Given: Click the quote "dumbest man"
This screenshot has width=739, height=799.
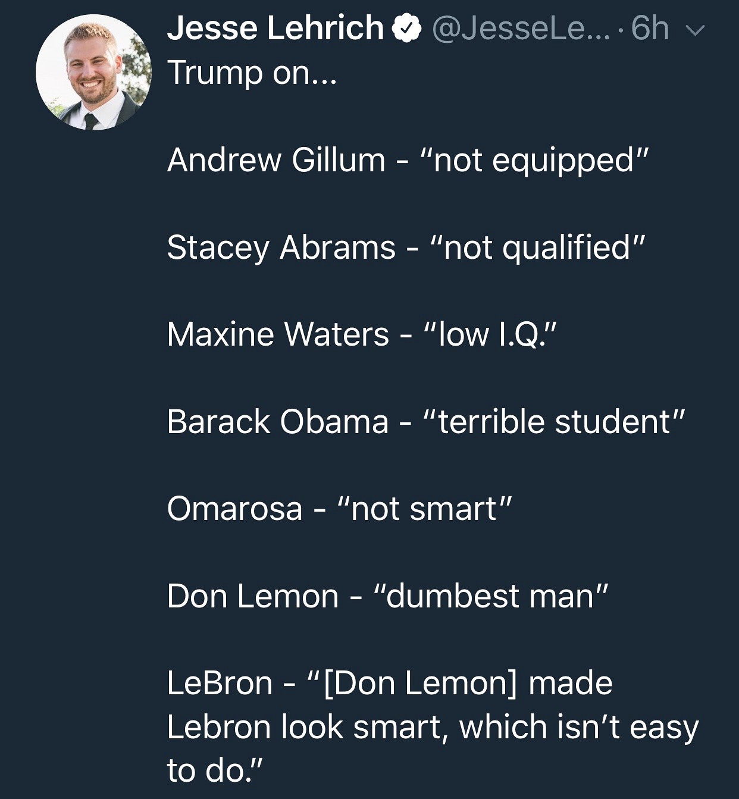Looking at the screenshot, I should tap(490, 596).
